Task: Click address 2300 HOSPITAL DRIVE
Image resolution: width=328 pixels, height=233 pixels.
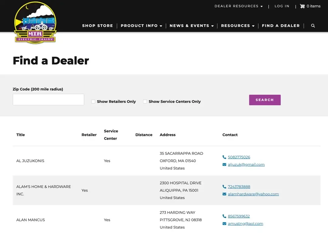Action: point(180,183)
